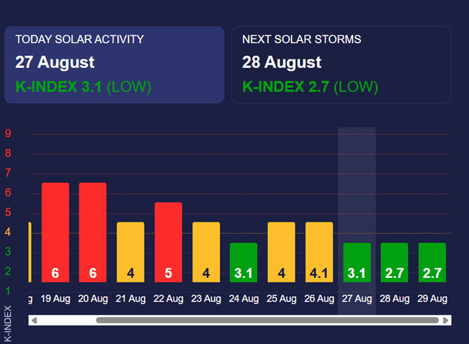Screen dimensions: 469x344
Task: Click the partially visible bar before 19 Aug
Action: point(29,252)
